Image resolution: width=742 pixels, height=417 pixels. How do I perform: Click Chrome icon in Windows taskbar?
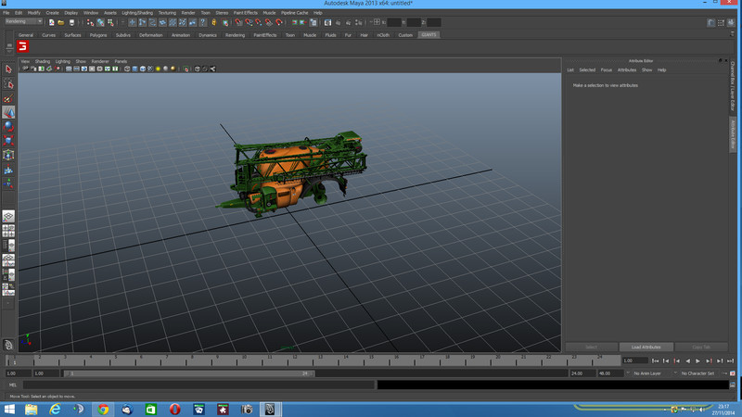pos(103,409)
